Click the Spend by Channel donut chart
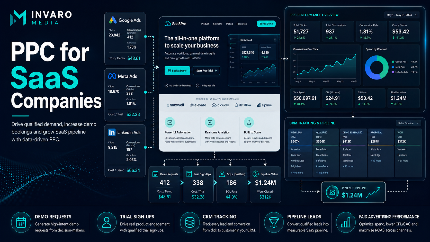Image resolution: width=430 pixels, height=242 pixels. click(377, 68)
